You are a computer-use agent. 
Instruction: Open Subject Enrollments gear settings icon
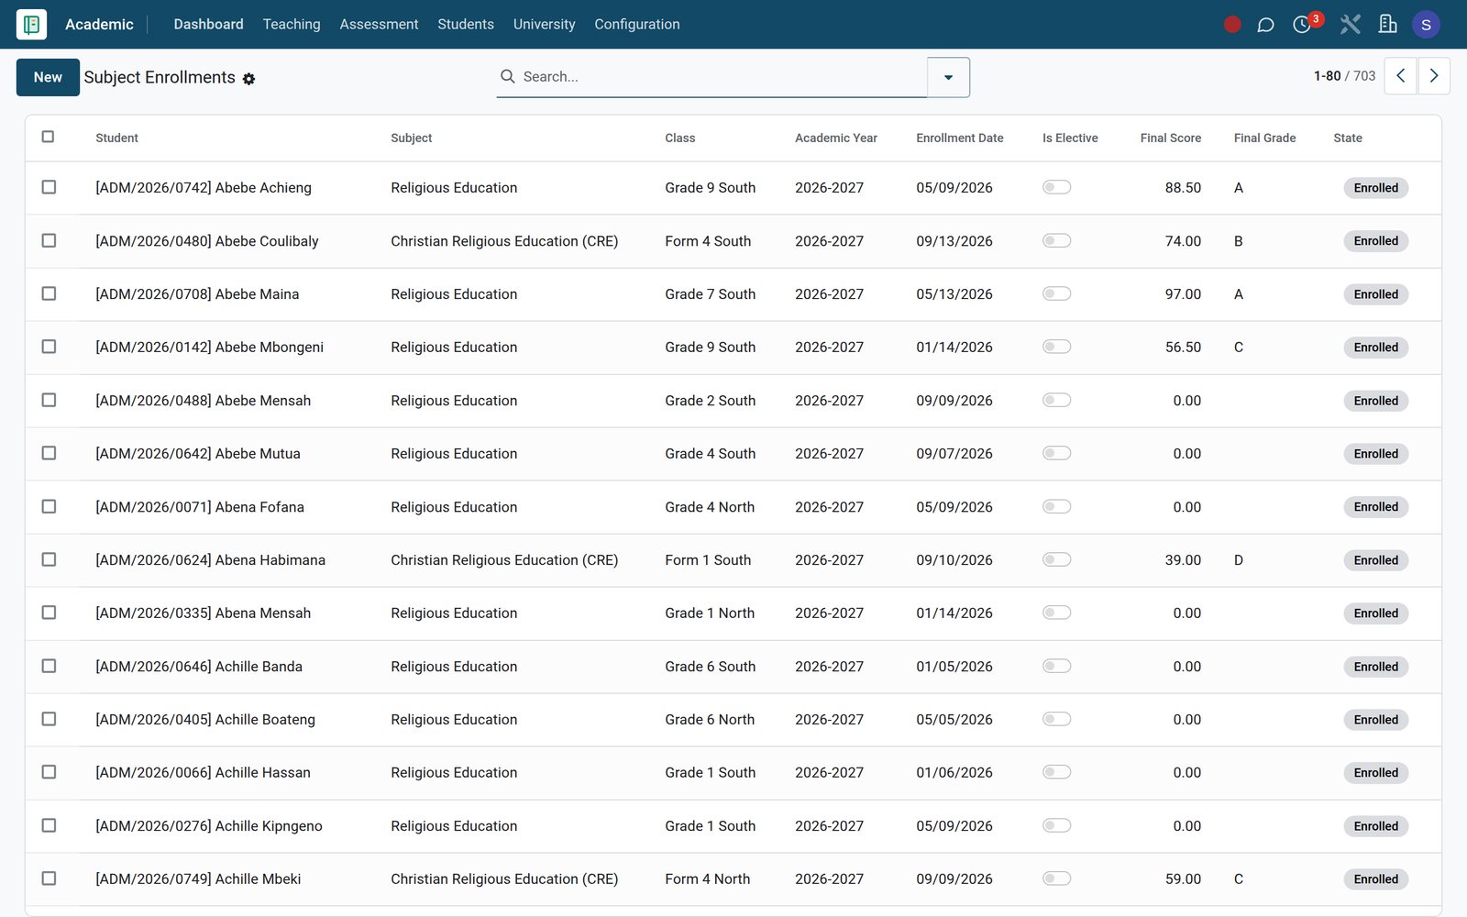pyautogui.click(x=248, y=79)
